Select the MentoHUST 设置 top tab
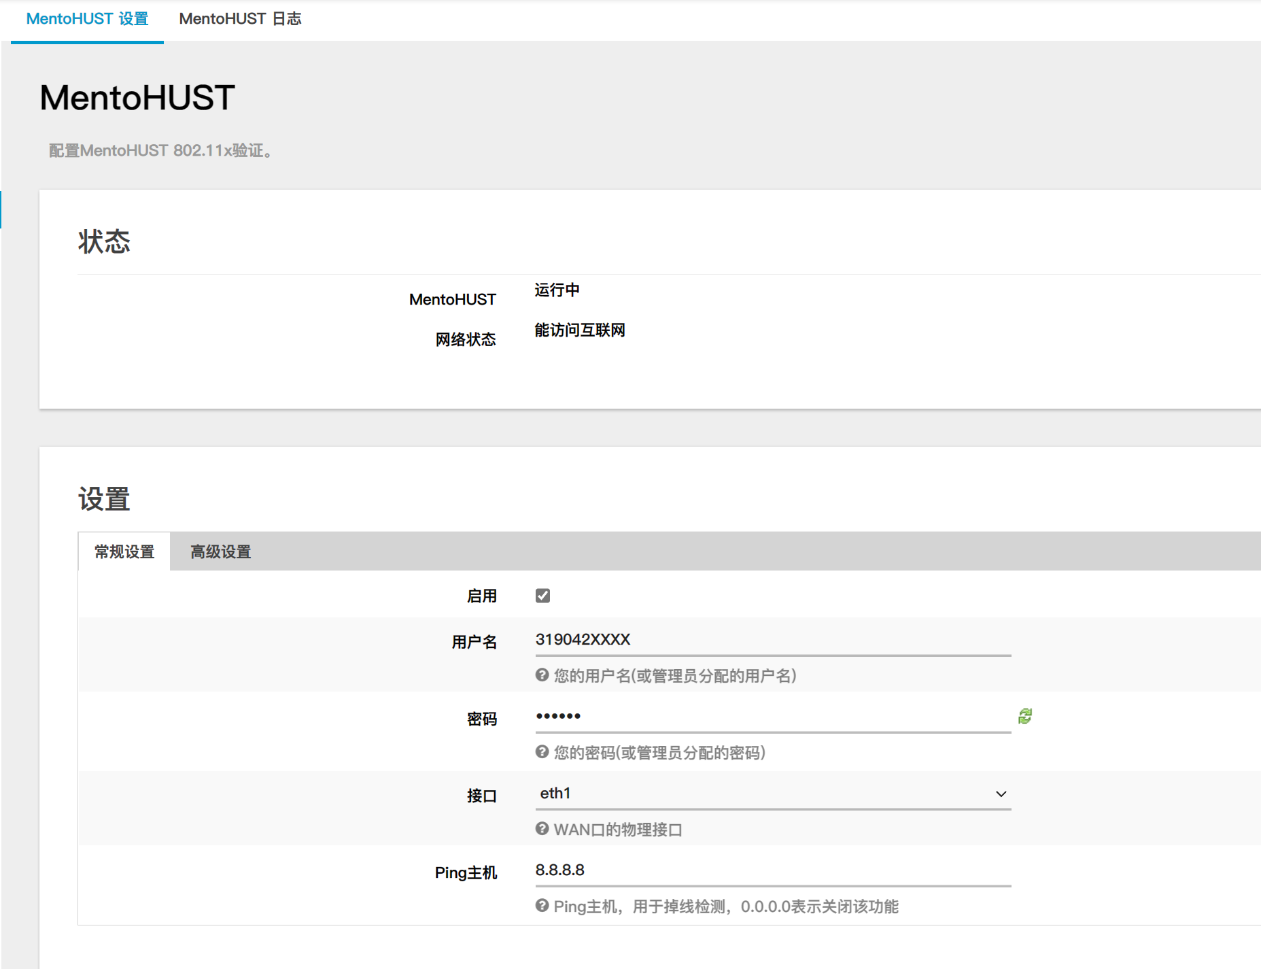Viewport: 1261px width, 969px height. [x=87, y=19]
